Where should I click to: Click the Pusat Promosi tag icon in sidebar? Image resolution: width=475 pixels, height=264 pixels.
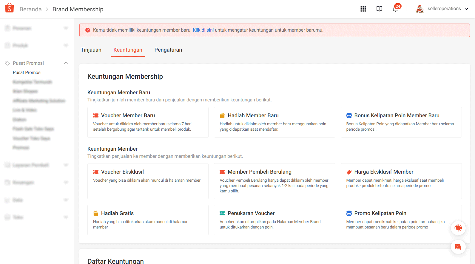click(7, 63)
